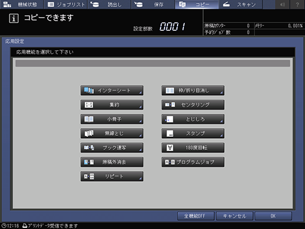Screen dimensions: 305x229
Task: Click the 無線とじ perfect binding icon
Action: [89, 133]
